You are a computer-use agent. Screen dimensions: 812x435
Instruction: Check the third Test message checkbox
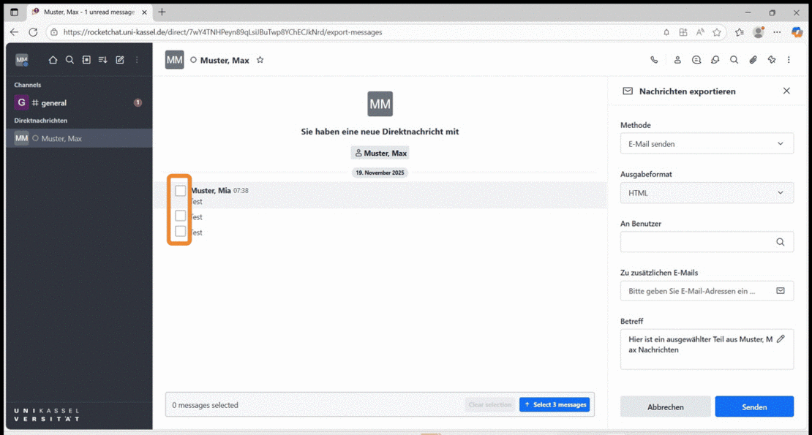click(x=180, y=231)
